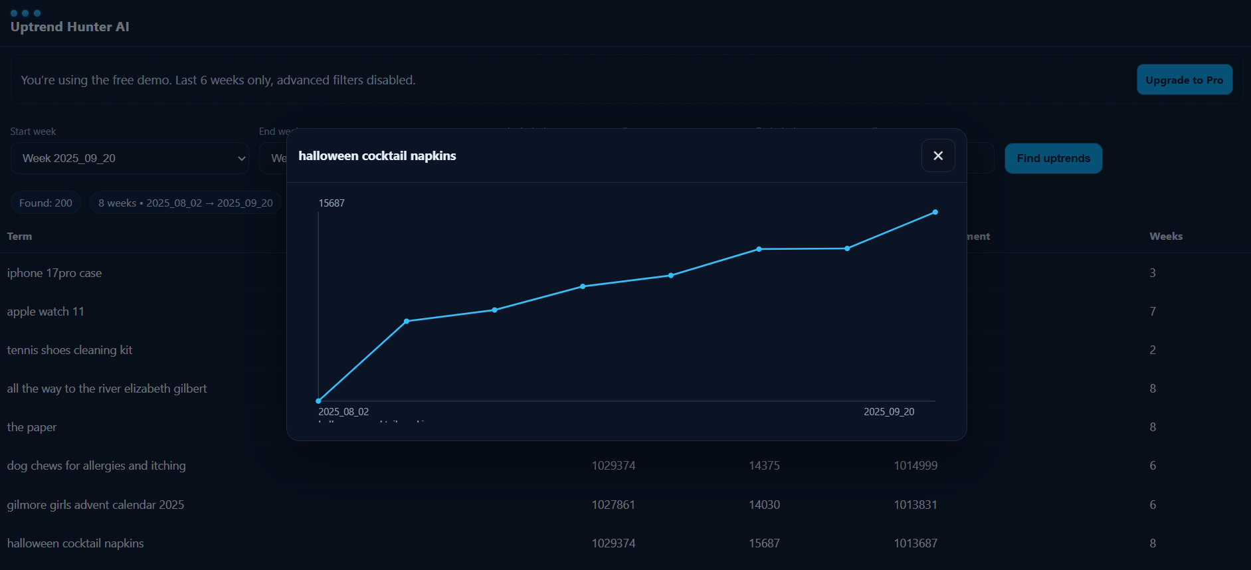Click the Find uptrends button

pos(1053,158)
